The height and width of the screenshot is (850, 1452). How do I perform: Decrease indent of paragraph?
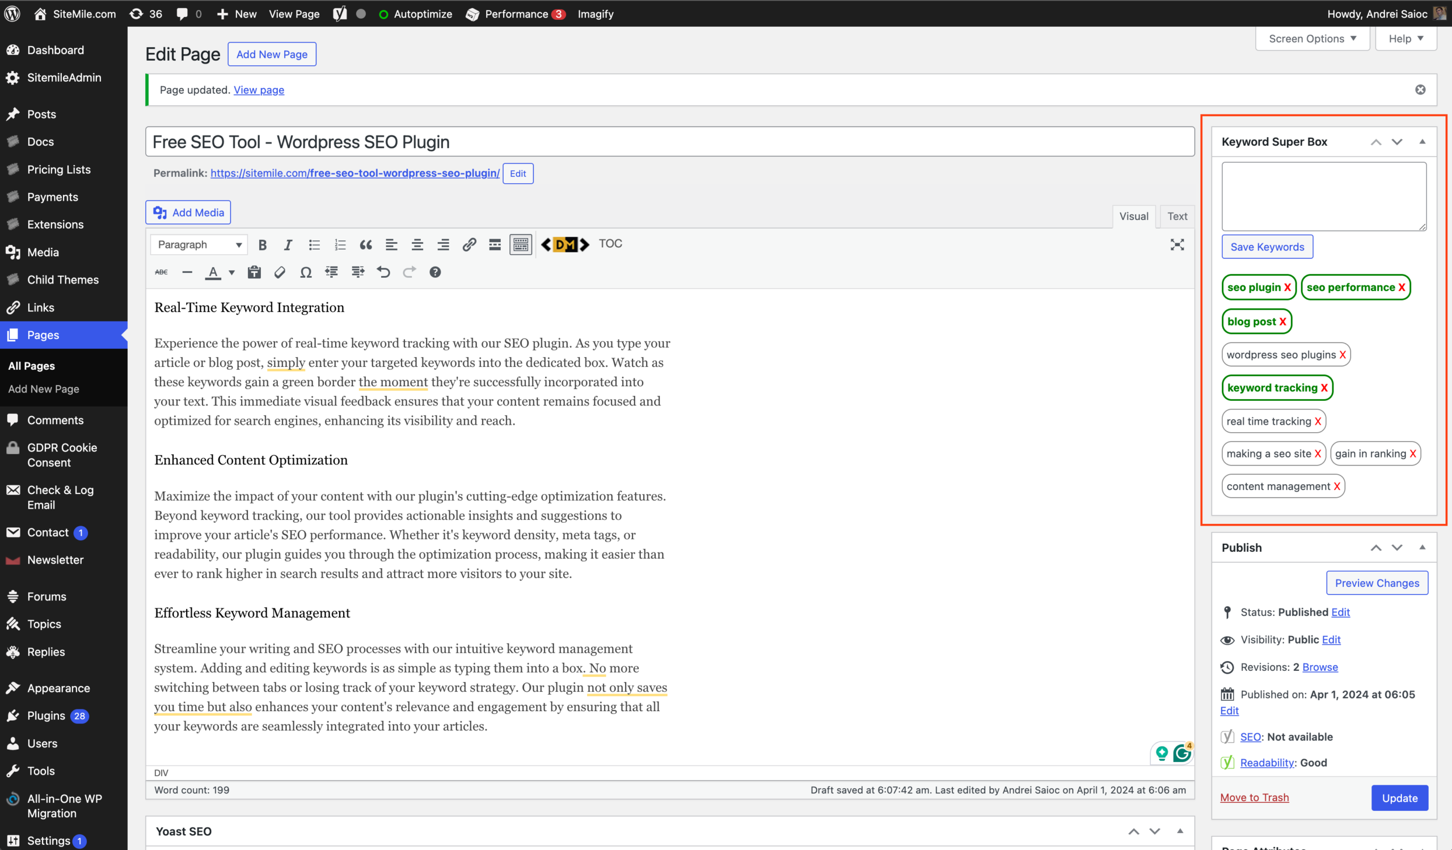[x=331, y=272]
